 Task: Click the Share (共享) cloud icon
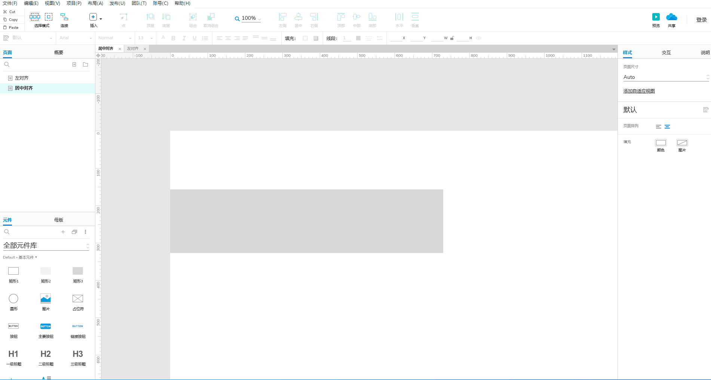pos(671,17)
